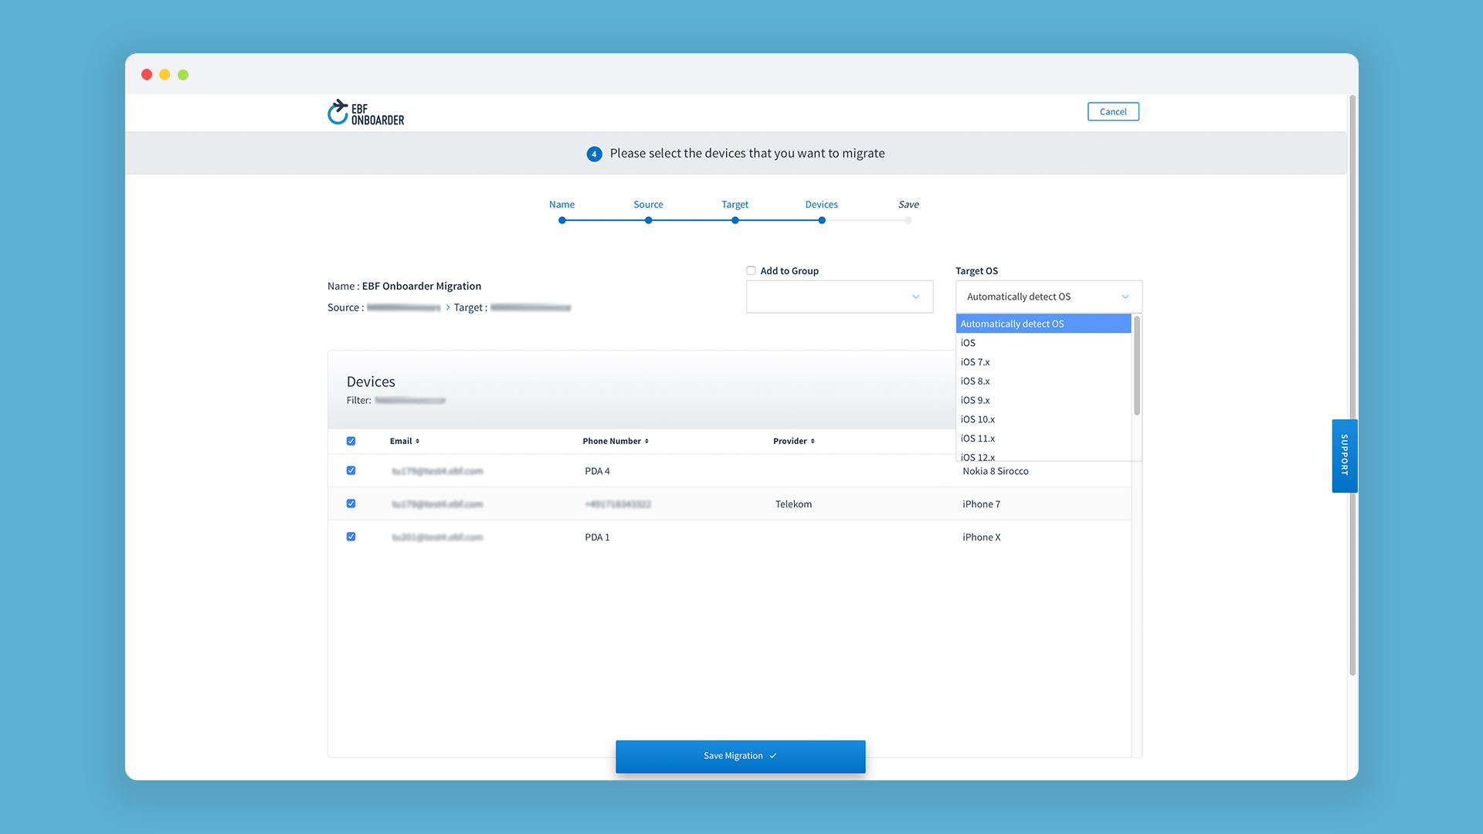Click the iPhone X device cell

[x=981, y=537]
